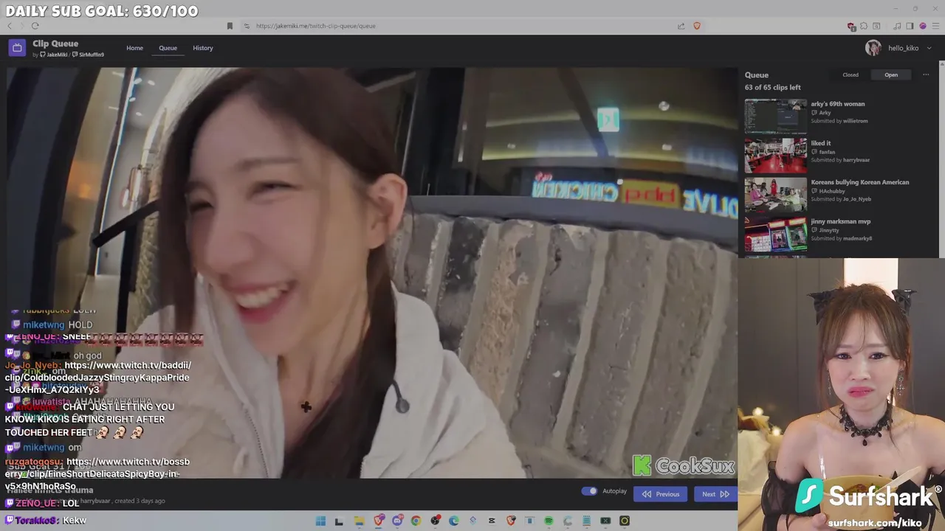The image size is (945, 531).
Task: Expand the hello_kiko account dropdown
Action: [929, 48]
